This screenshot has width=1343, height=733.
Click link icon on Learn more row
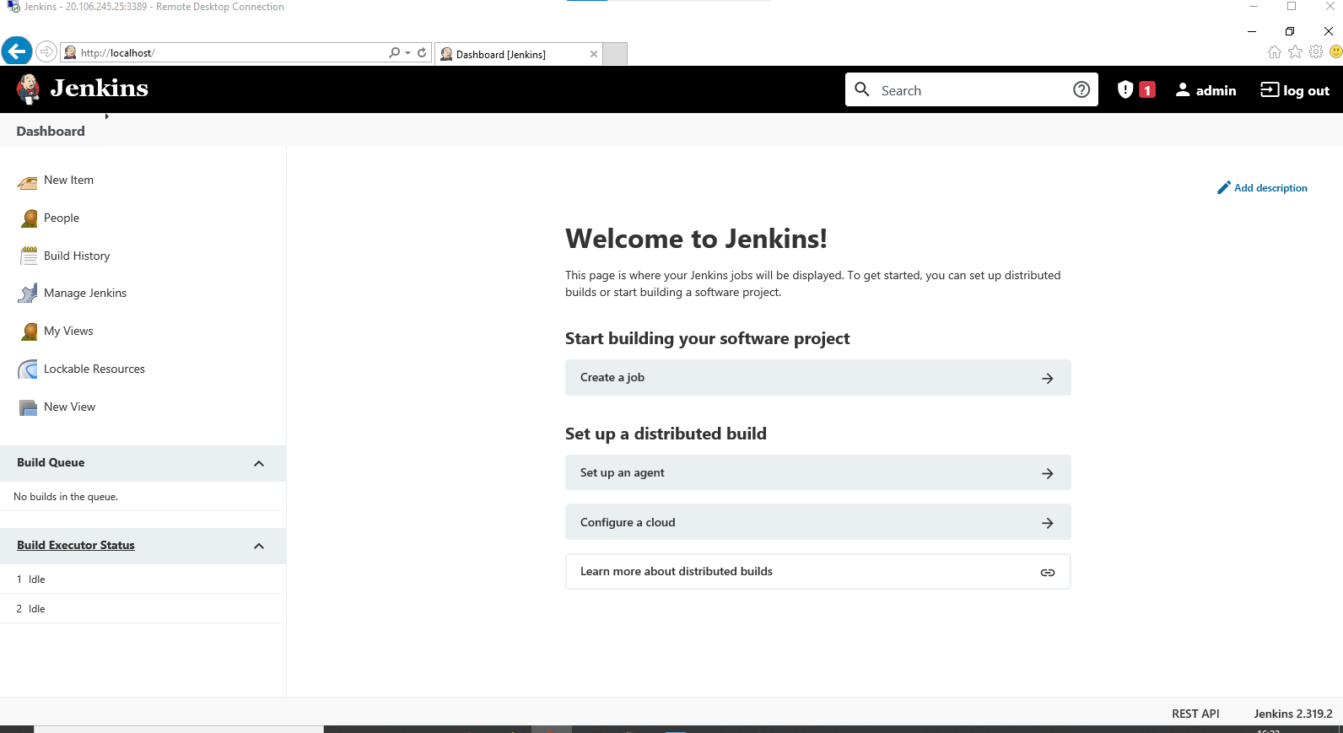pyautogui.click(x=1048, y=573)
